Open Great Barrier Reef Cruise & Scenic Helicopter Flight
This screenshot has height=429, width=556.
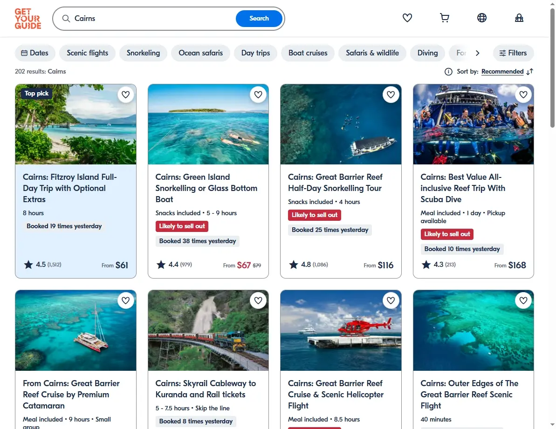[x=336, y=394]
